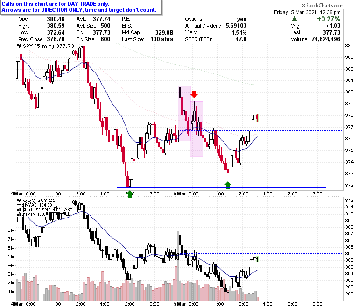Viewport: 364px width, 308px height.
Task: Click the 8M volume axis label
Action: click(x=11, y=230)
